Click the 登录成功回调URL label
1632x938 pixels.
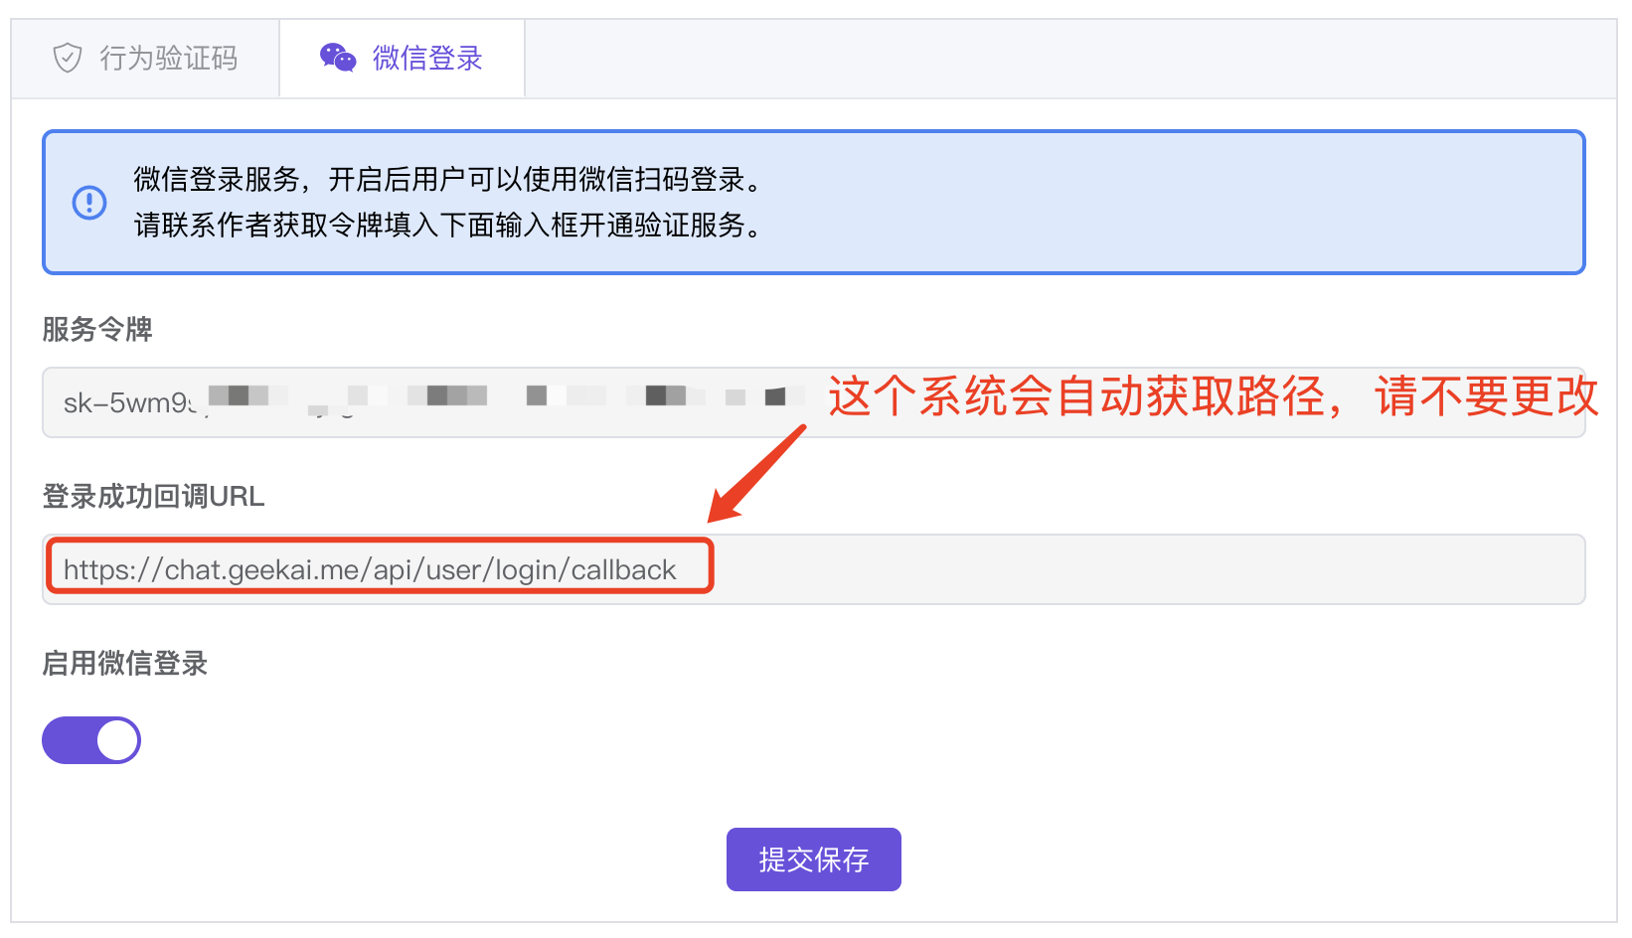click(153, 496)
